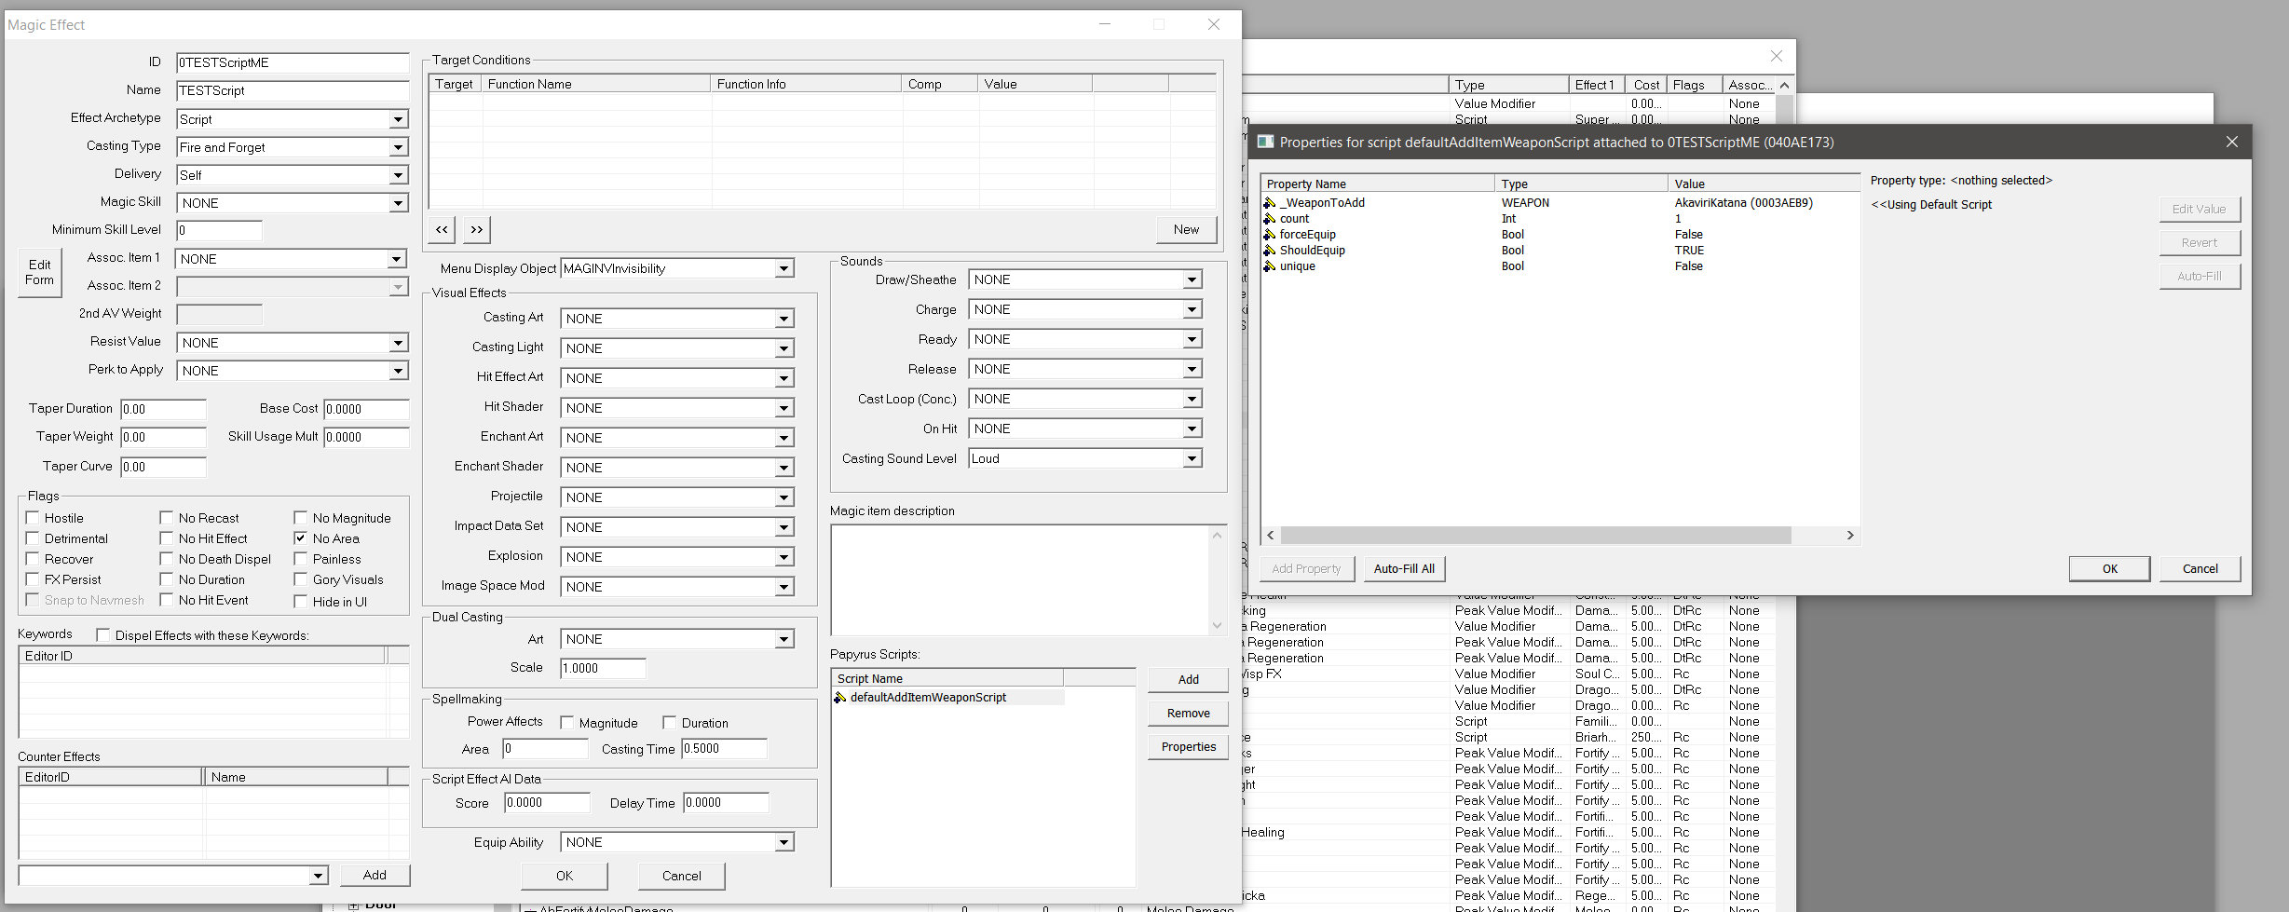Click the Casting Time field
Viewport: 2289px width, 912px height.
tap(724, 749)
